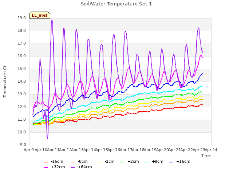
Task: Click the 17.0 y-axis tick label
Action: (x=22, y=43)
